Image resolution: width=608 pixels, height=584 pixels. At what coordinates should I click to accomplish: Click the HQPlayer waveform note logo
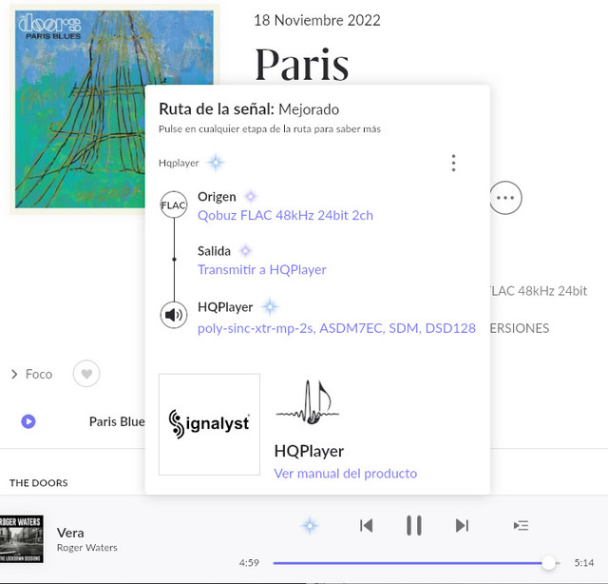pos(308,402)
